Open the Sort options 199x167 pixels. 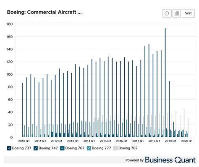coord(188,13)
